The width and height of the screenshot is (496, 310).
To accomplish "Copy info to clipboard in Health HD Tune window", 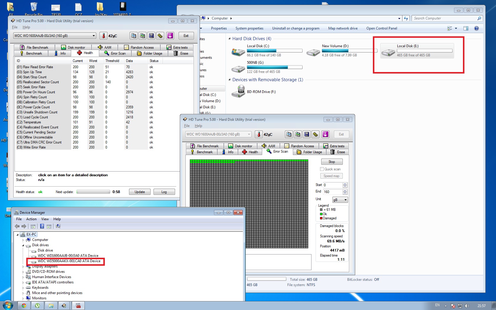I will click(x=134, y=36).
